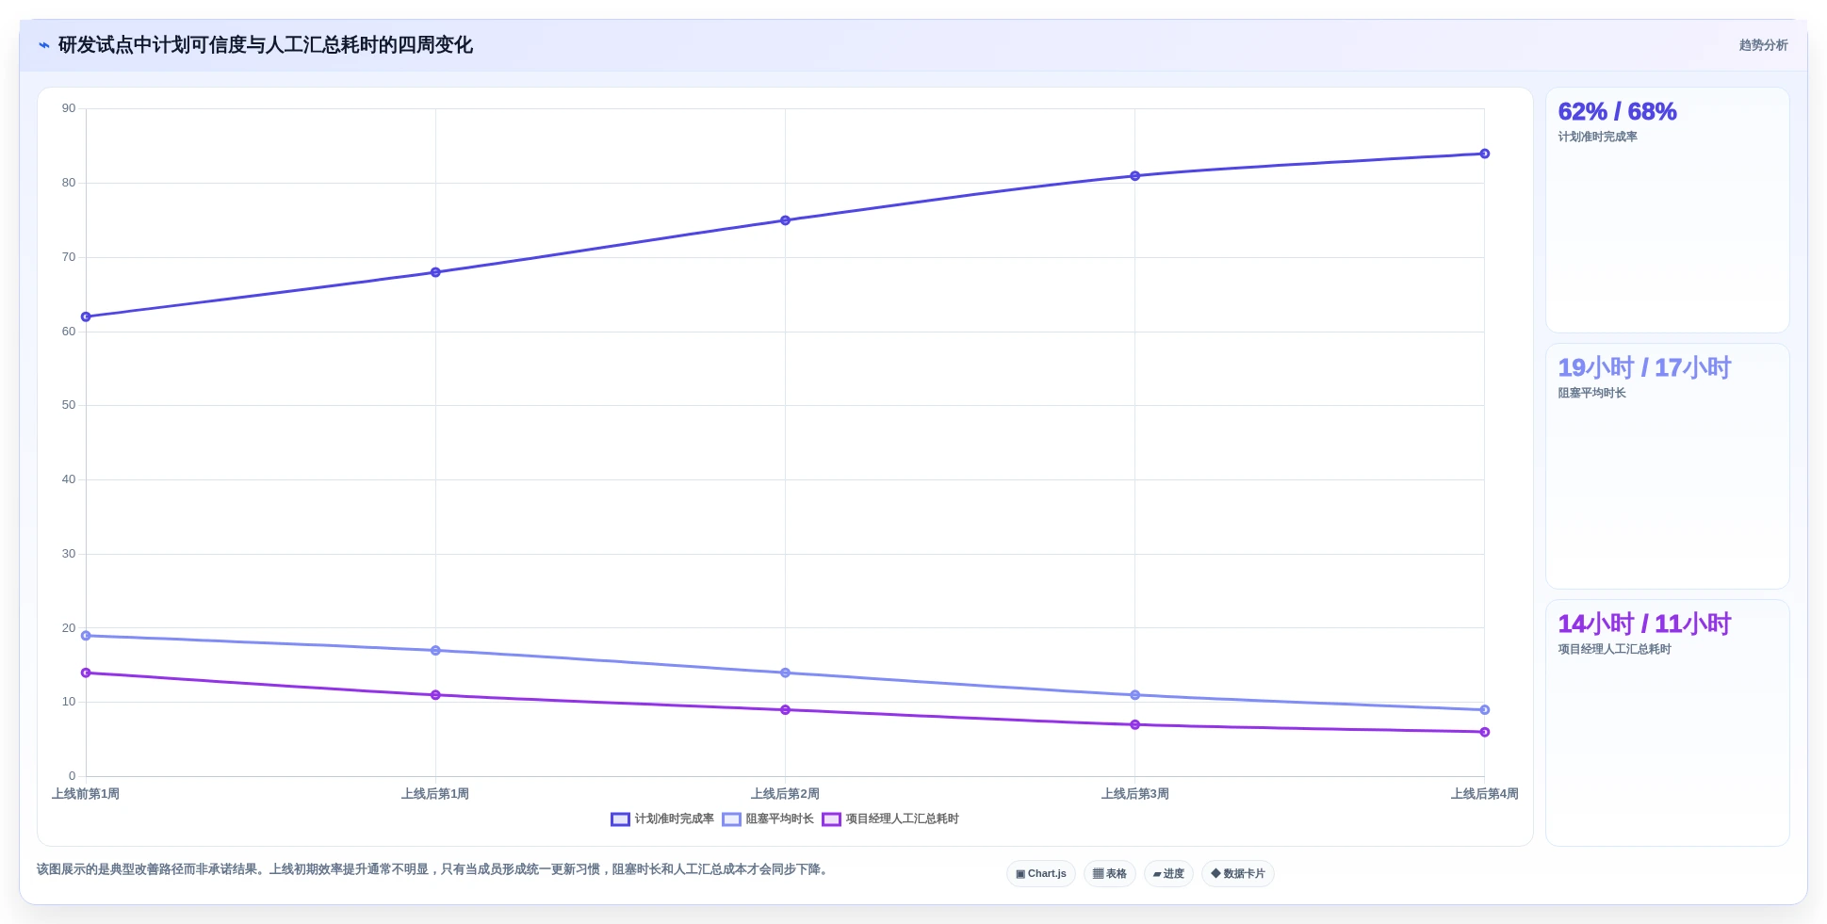Image resolution: width=1827 pixels, height=924 pixels.
Task: Click 人工汇总耗时 point at 上线前第1周
Action: click(86, 673)
